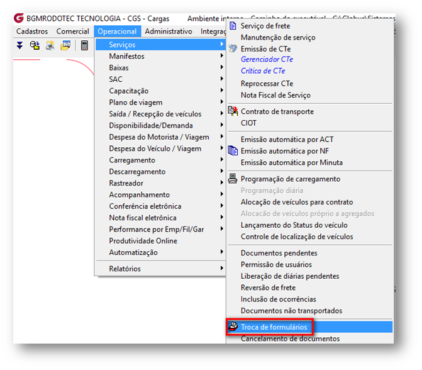Open the Cadastros menu
Viewport: 422px width, 370px height.
tap(32, 31)
